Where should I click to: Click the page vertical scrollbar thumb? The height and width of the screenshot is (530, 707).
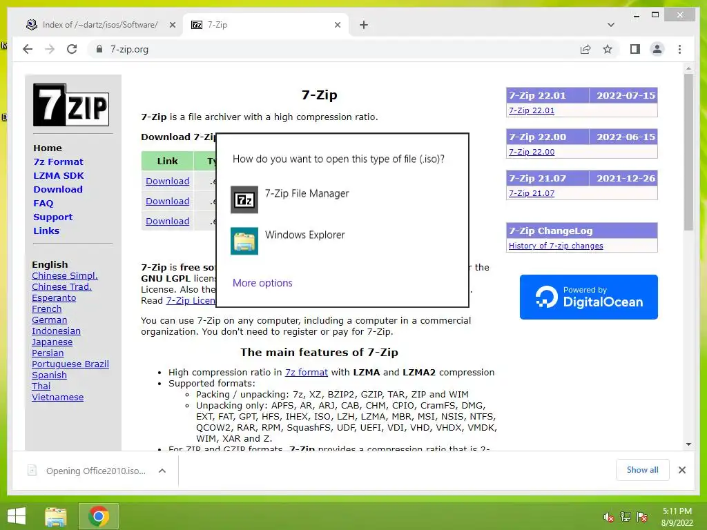pos(688,152)
